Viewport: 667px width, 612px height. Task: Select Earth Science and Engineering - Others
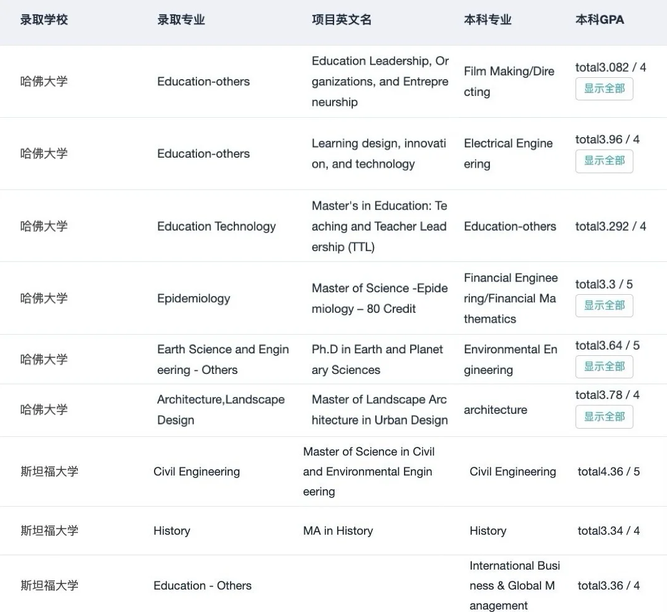click(x=223, y=360)
